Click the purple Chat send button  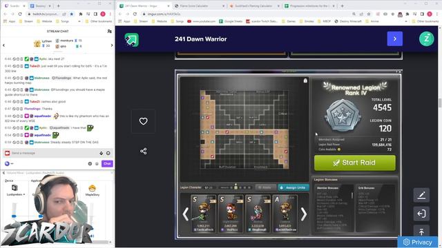(x=107, y=163)
